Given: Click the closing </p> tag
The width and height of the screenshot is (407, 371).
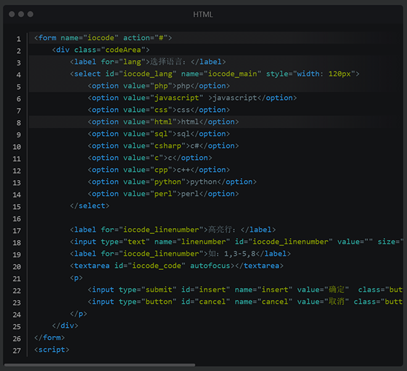Looking at the screenshot, I should [78, 314].
